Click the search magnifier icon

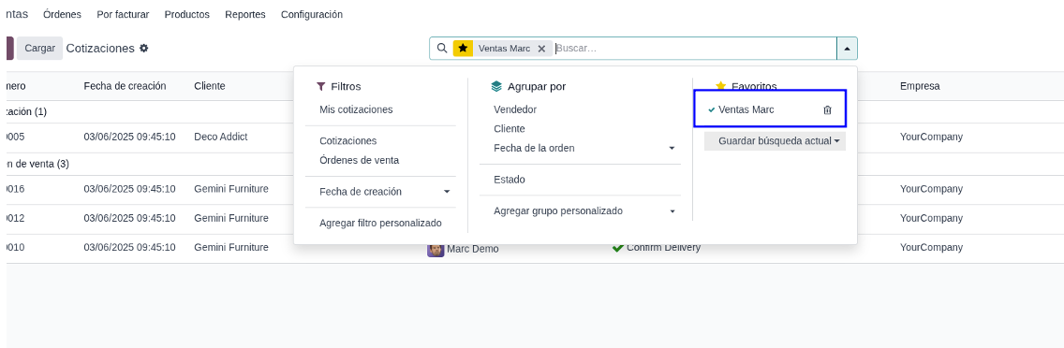[x=442, y=48]
